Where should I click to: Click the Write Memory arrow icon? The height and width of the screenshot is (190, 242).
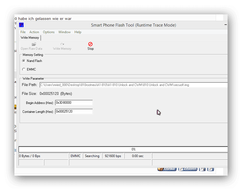tap(62, 44)
